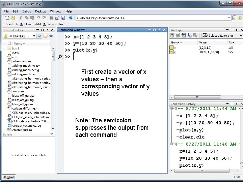The image size is (243, 182).
Task: Click browse for folder ellipsis button
Action: click(234, 18)
